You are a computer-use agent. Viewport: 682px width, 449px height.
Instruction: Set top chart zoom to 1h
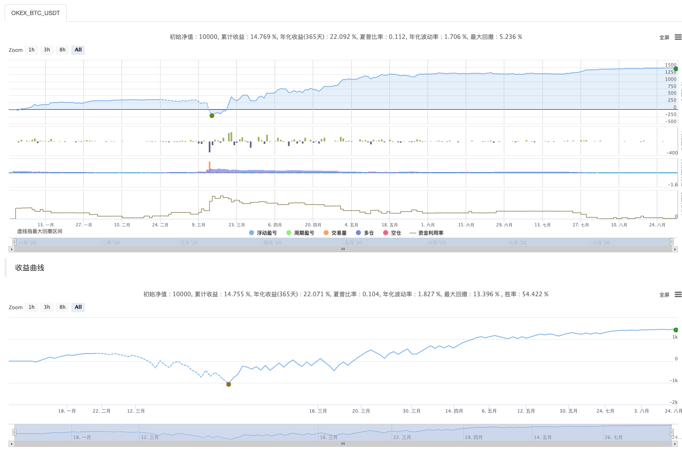(x=31, y=50)
